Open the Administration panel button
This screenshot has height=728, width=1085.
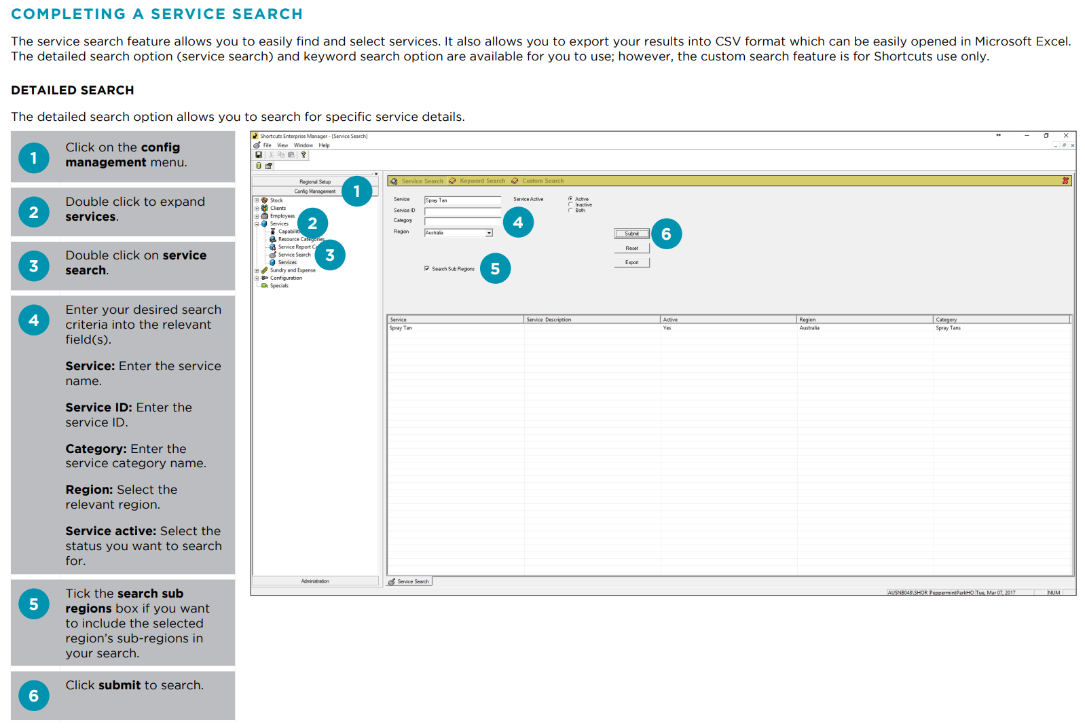(x=315, y=581)
